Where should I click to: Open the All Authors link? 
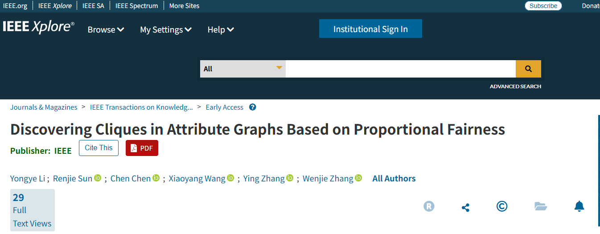[394, 178]
